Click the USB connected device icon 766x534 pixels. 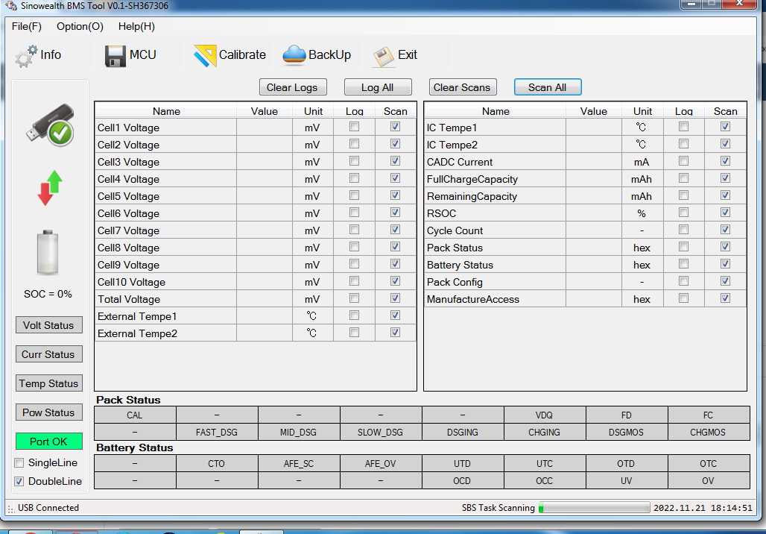51,125
